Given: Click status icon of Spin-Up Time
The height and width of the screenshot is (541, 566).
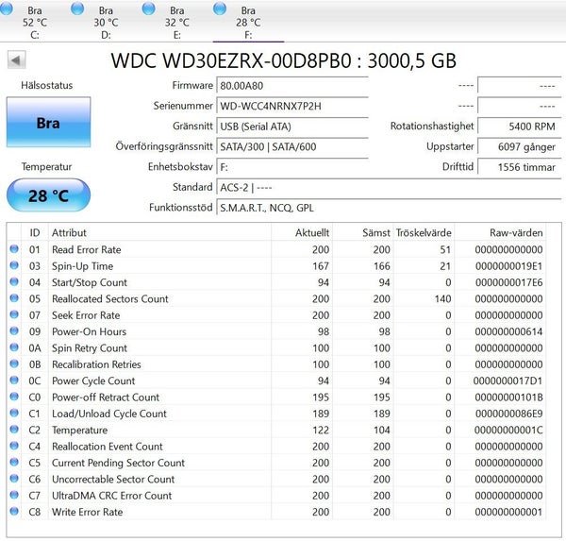Looking at the screenshot, I should 14,265.
